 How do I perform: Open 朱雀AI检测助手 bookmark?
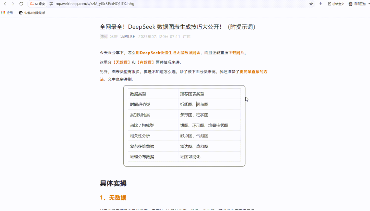pyautogui.click(x=32, y=13)
